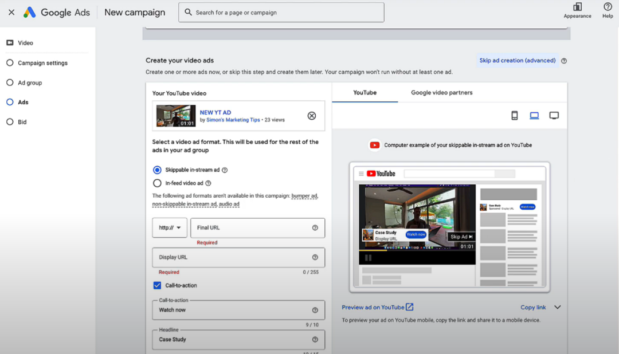Switch to Google video partners tab
The width and height of the screenshot is (619, 354).
point(441,93)
